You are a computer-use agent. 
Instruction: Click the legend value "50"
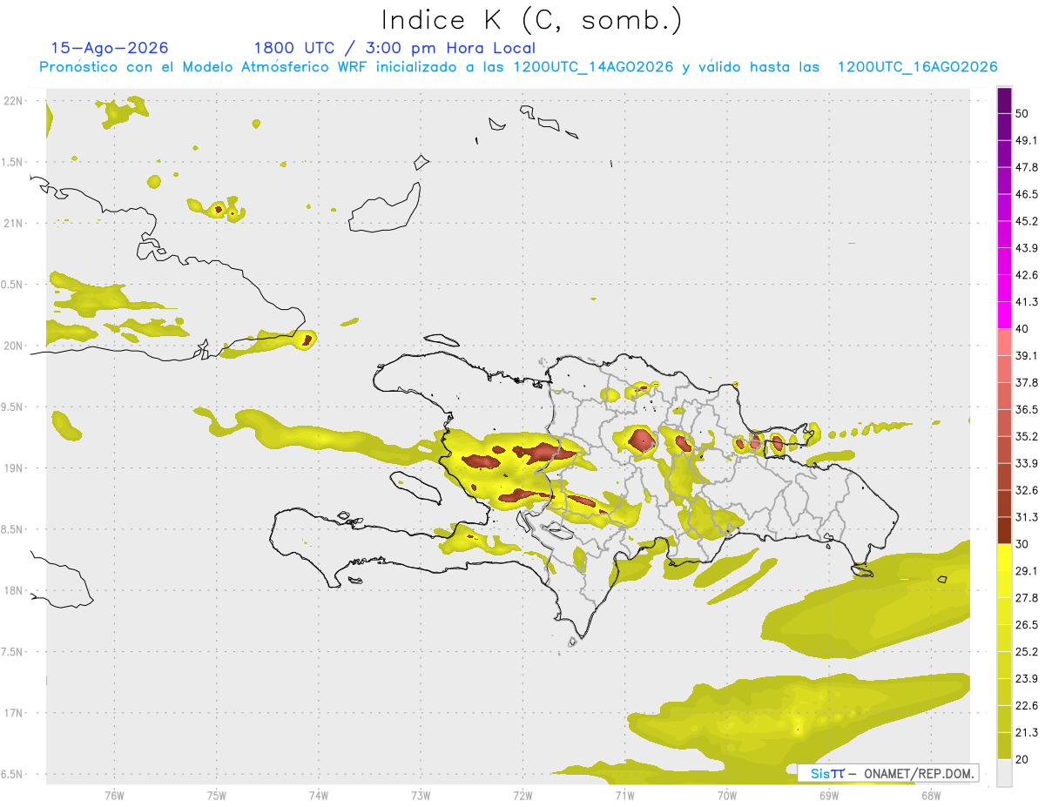1022,113
